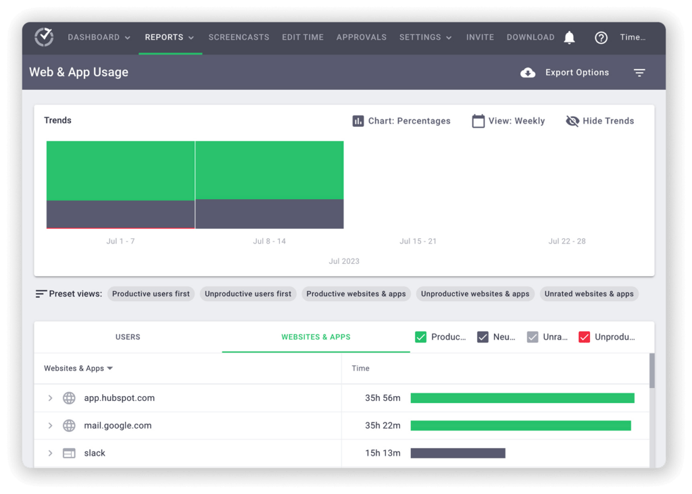This screenshot has height=494, width=692.
Task: Click the cloud Export icon
Action: (x=528, y=72)
